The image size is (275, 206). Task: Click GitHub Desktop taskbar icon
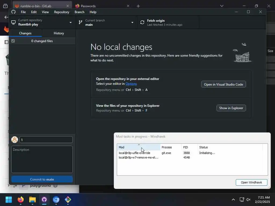pyautogui.click(x=44, y=199)
